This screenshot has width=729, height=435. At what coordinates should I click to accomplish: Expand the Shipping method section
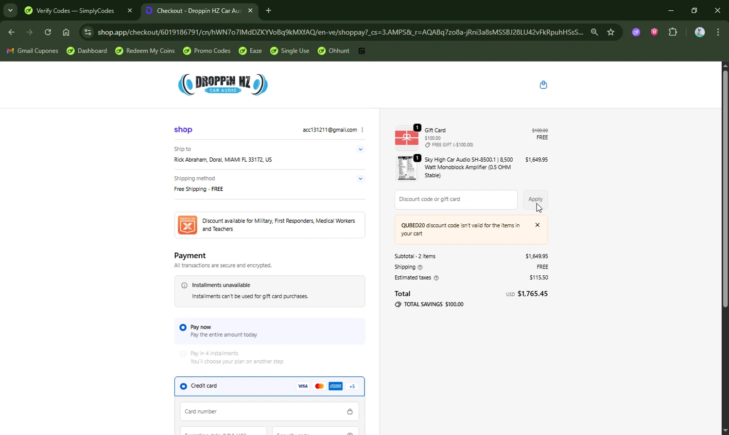361,179
